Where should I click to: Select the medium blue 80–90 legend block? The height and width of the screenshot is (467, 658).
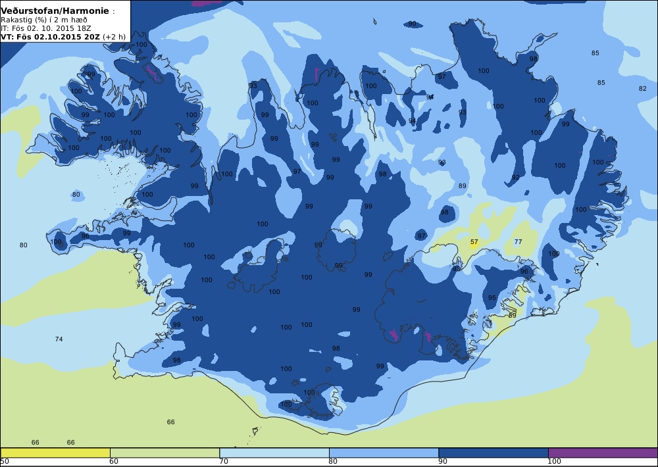[384, 453]
